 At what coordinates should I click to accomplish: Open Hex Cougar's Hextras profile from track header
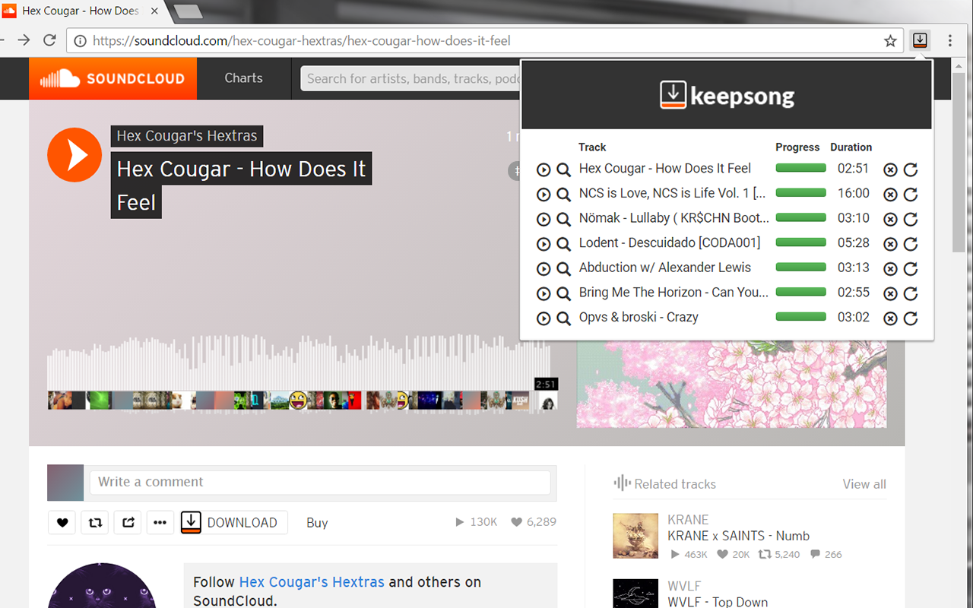pos(187,136)
